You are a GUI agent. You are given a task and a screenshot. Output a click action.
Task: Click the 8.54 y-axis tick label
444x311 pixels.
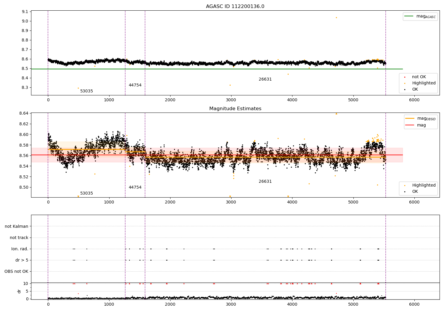pos(24,166)
